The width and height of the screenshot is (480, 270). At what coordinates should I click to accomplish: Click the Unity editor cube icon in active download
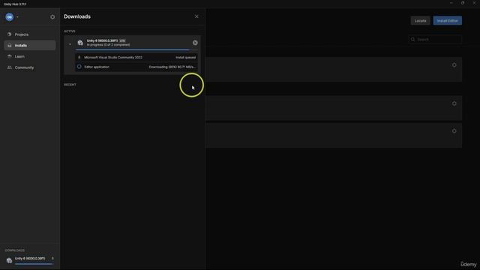pos(80,43)
